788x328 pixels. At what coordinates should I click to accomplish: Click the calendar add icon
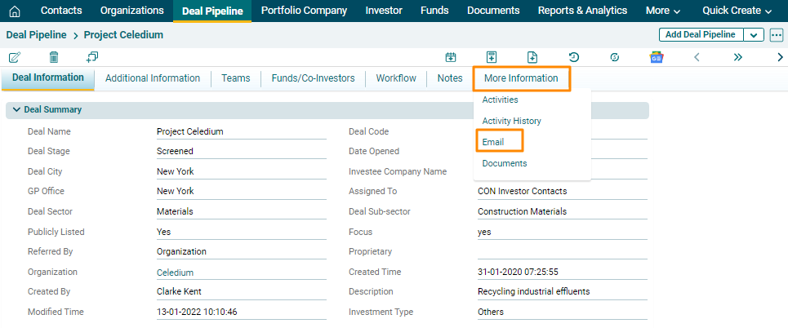click(x=450, y=57)
